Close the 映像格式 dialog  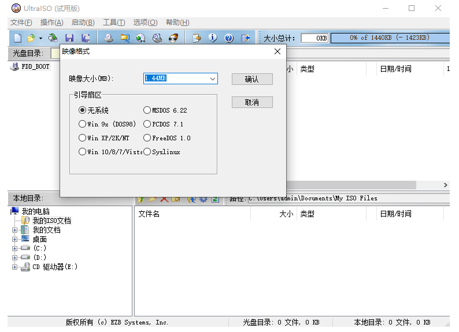tap(277, 51)
